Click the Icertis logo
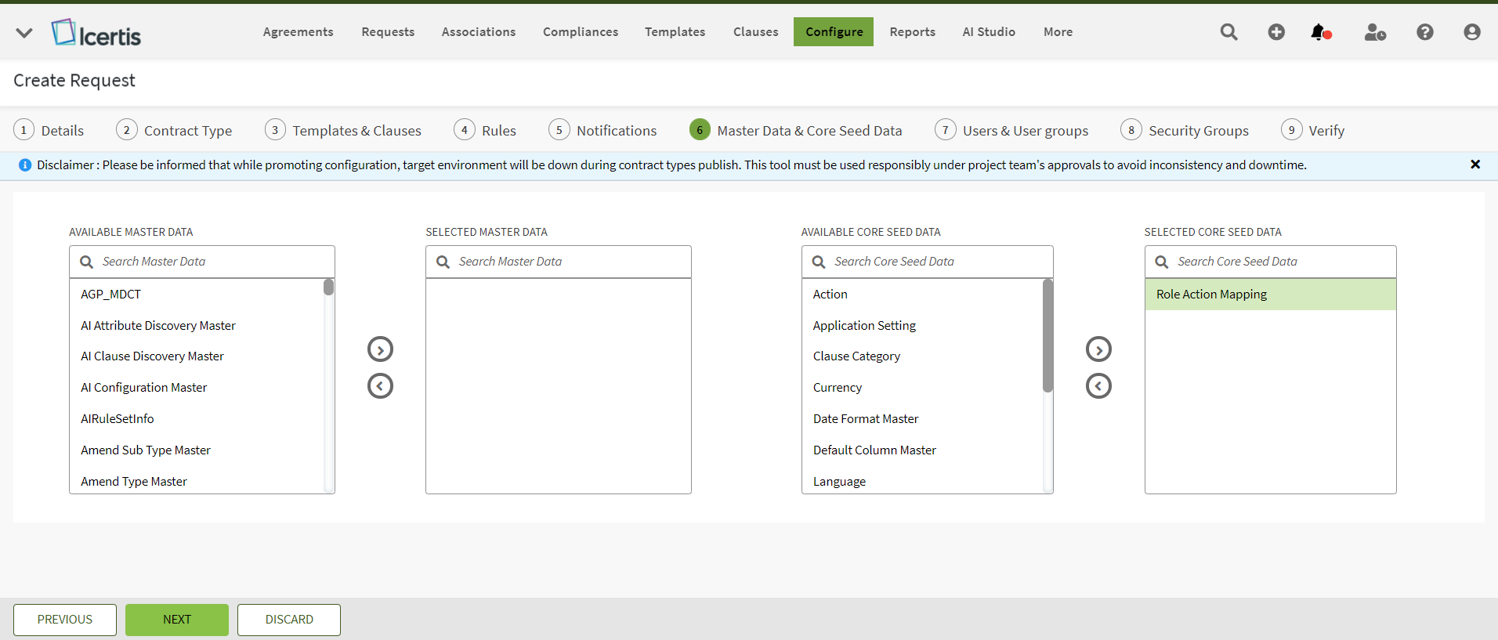Viewport: 1498px width, 640px height. [x=96, y=33]
